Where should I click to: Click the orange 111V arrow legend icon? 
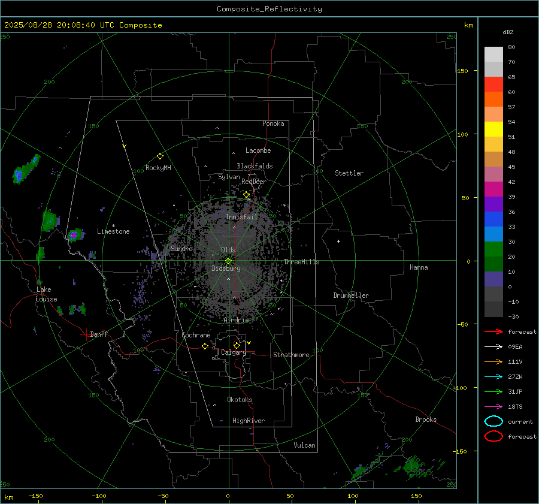(493, 361)
